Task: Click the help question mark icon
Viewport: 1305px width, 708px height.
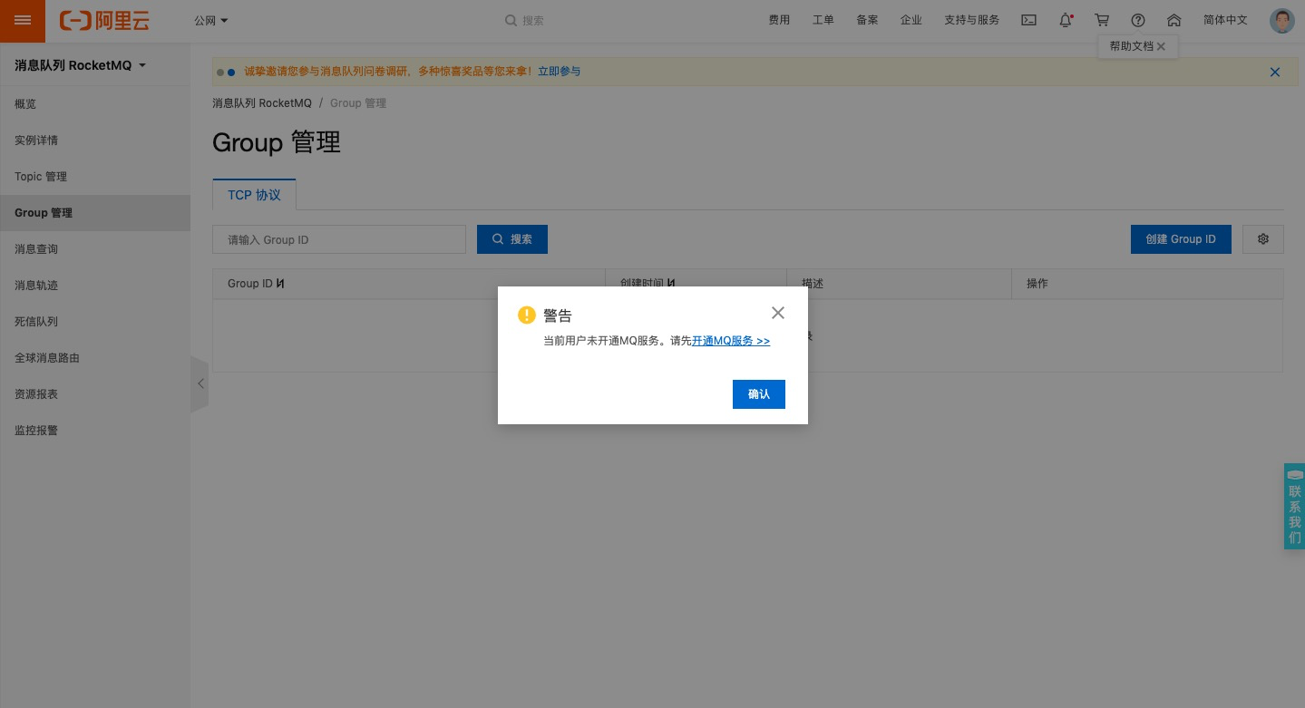Action: [x=1138, y=20]
